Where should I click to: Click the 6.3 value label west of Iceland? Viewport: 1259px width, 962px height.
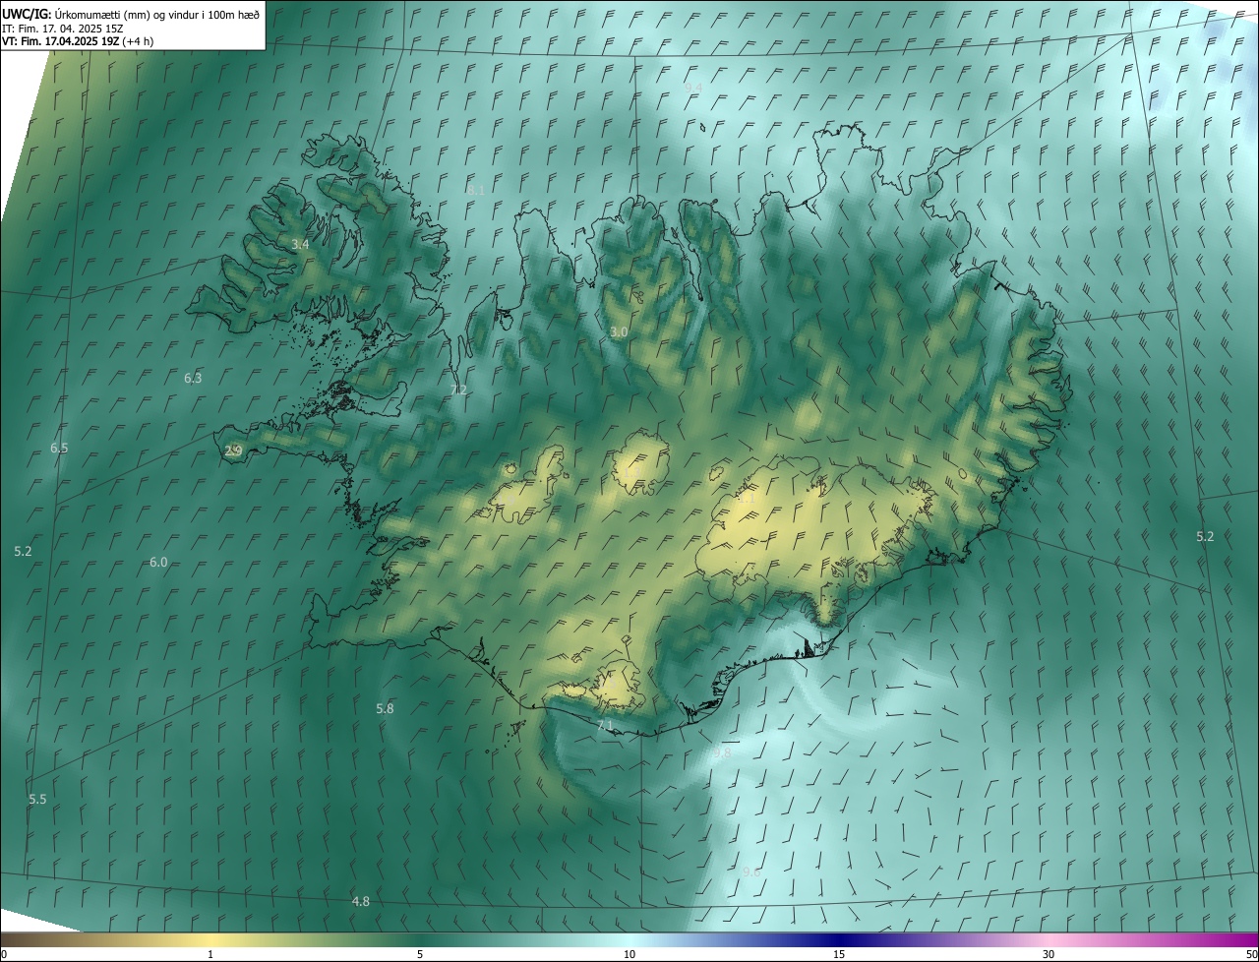(193, 378)
